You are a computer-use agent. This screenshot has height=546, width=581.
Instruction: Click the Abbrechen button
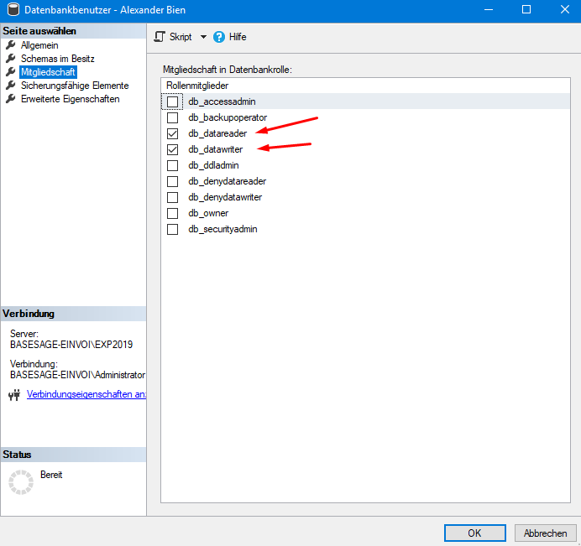(545, 533)
